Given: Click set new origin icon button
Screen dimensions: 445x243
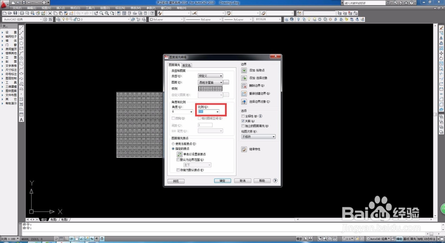Looking at the screenshot, I should pyautogui.click(x=179, y=154).
